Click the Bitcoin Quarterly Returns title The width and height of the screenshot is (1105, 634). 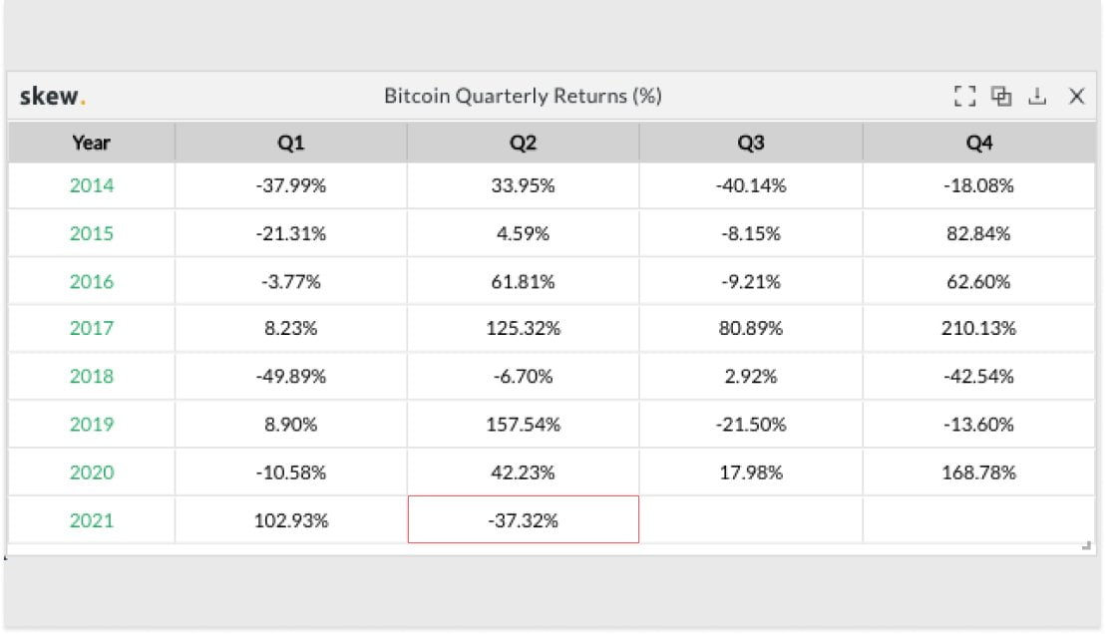(523, 96)
